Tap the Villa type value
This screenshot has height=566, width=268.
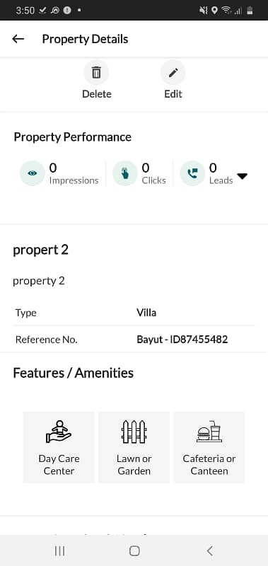(x=146, y=312)
